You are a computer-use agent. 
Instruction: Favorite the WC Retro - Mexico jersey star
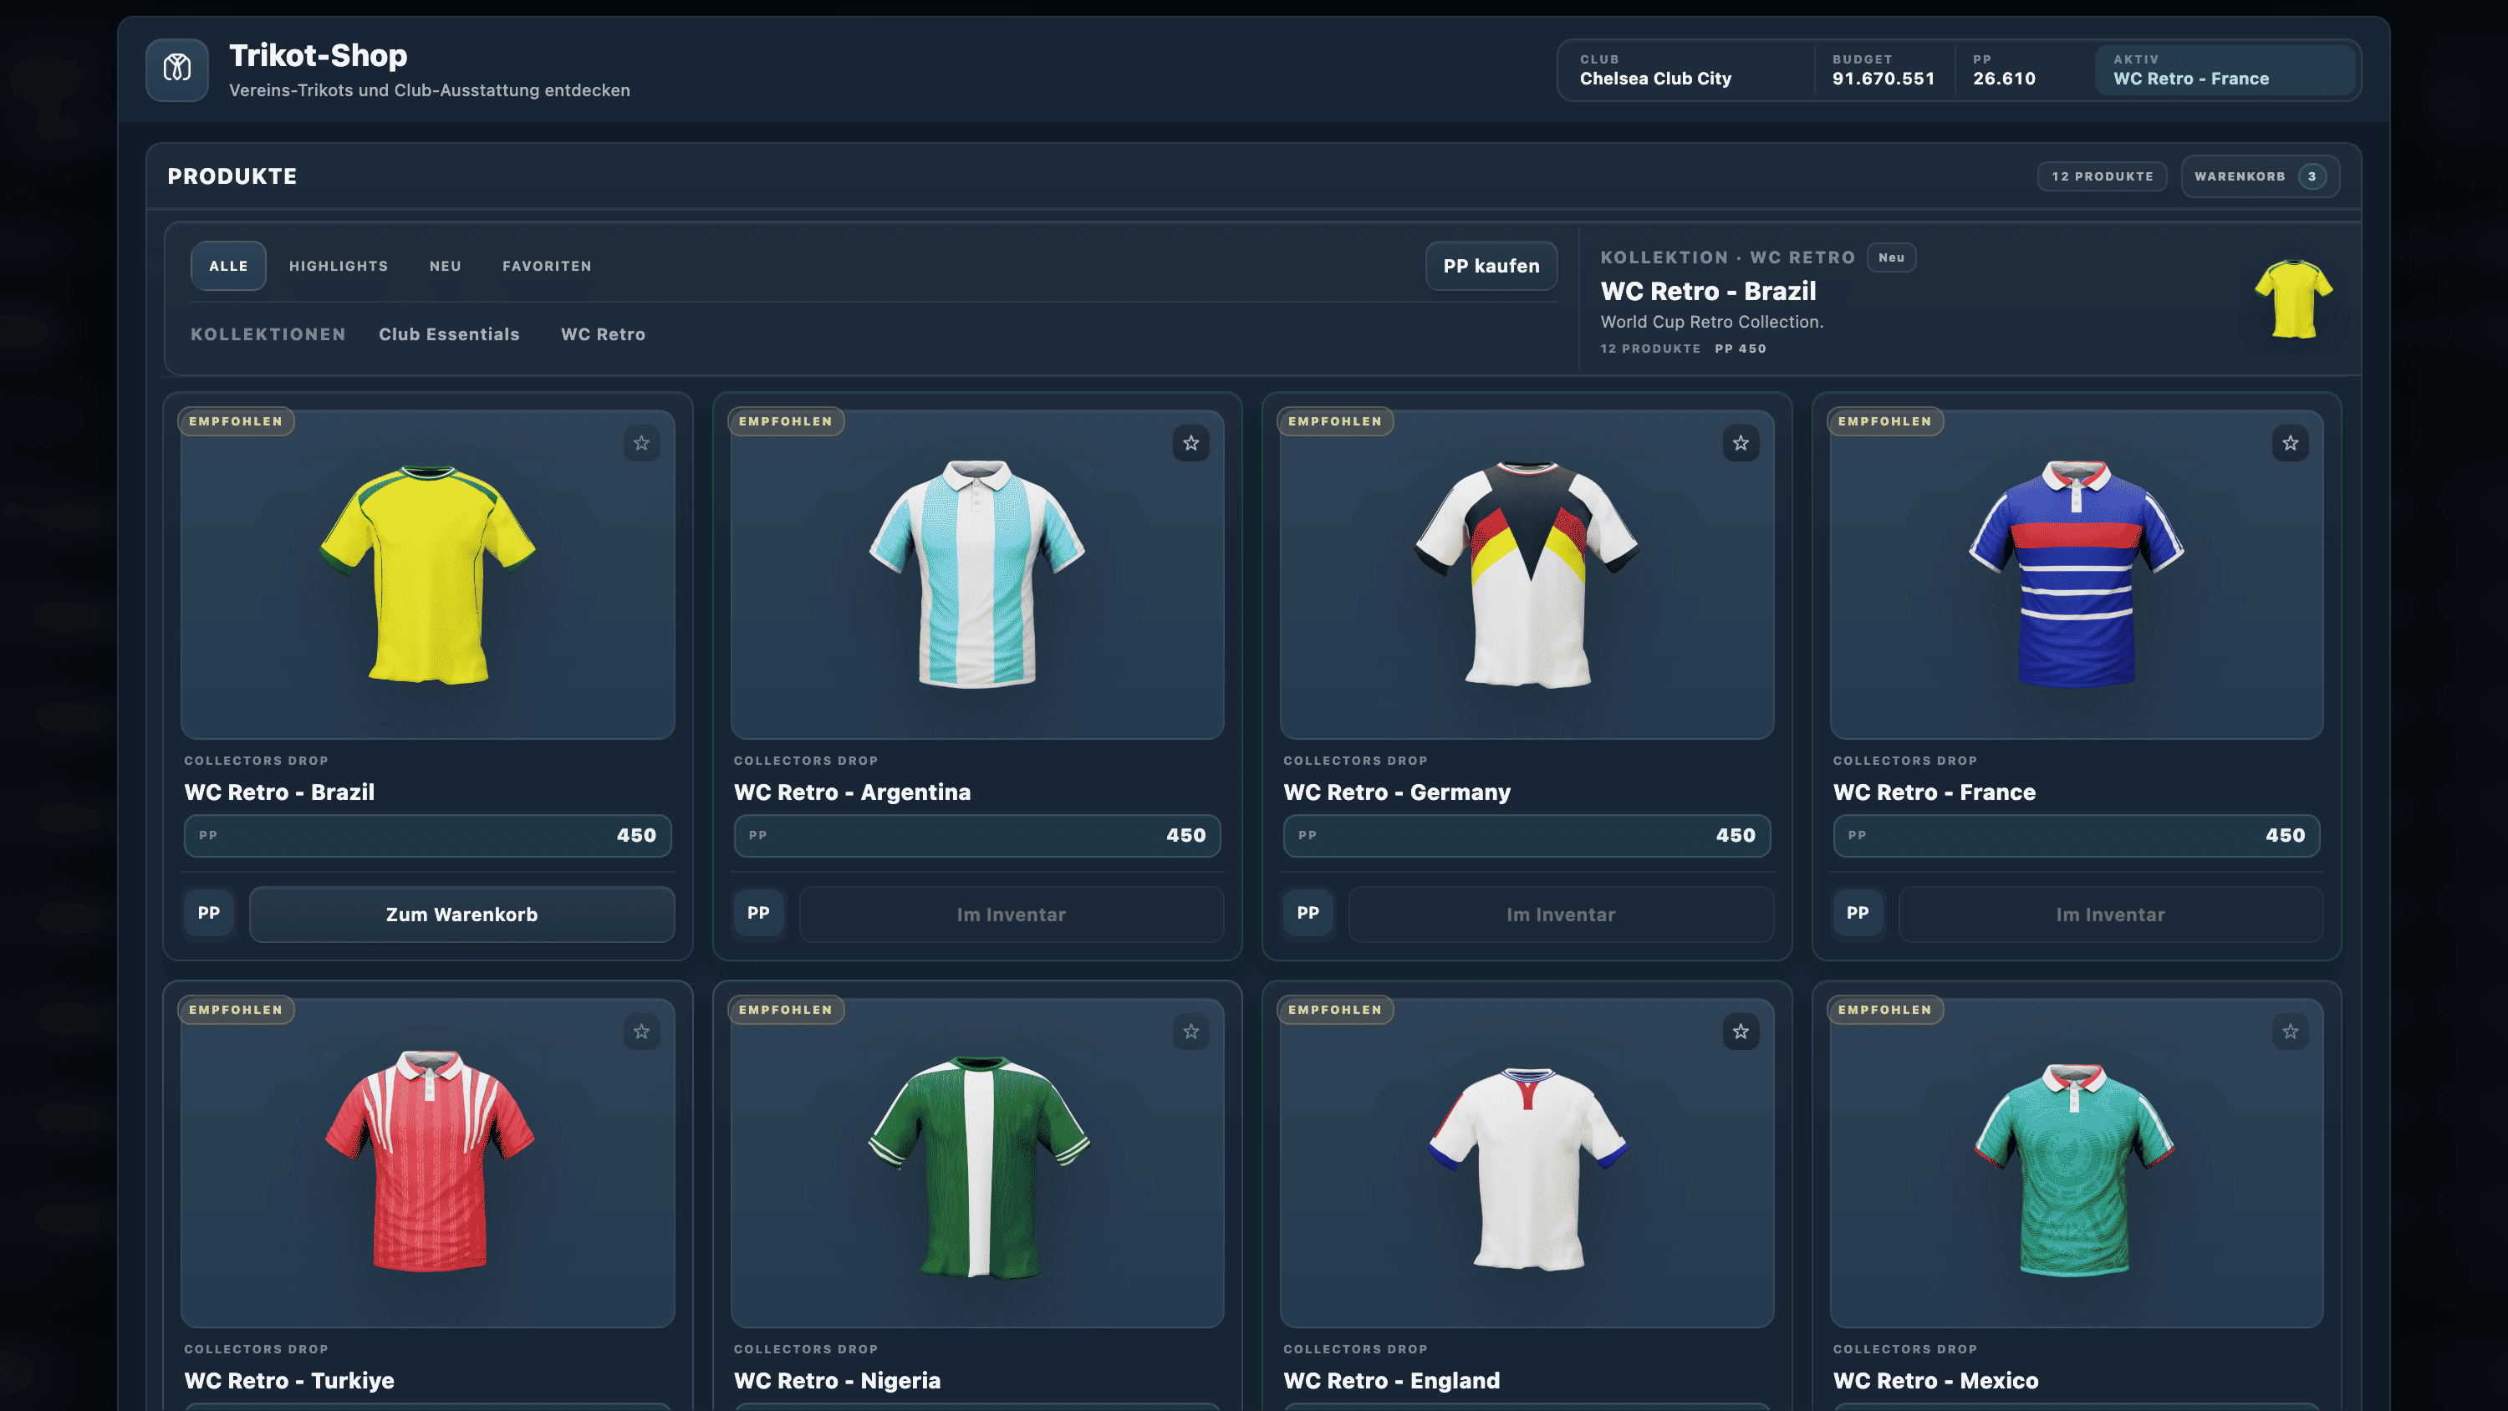coord(2290,1032)
